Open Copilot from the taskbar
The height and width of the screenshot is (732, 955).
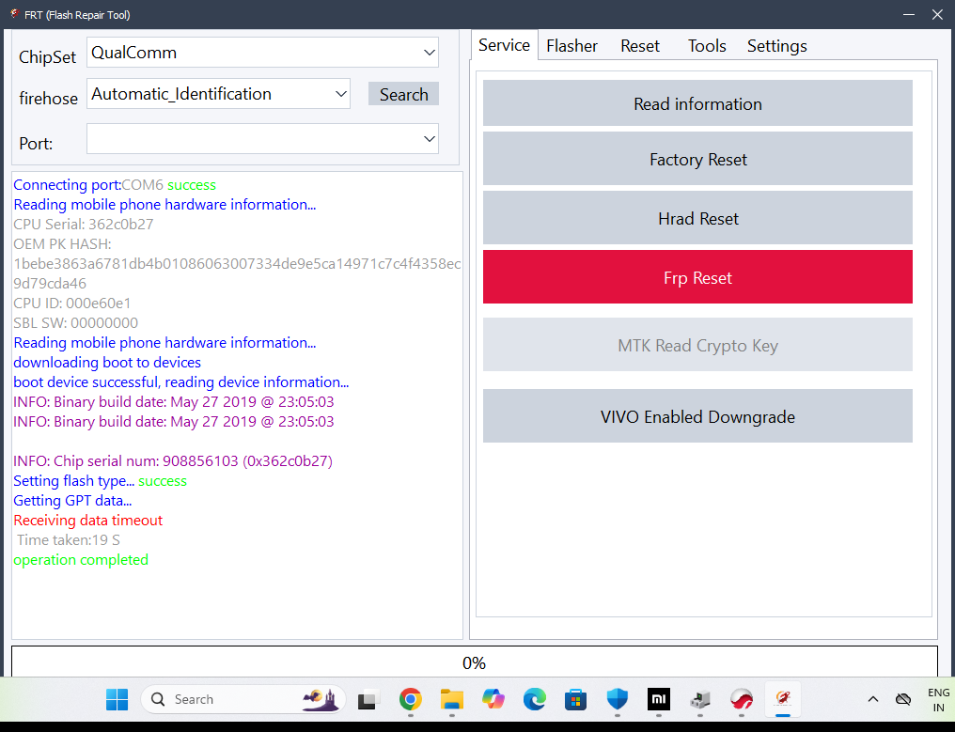(x=493, y=699)
